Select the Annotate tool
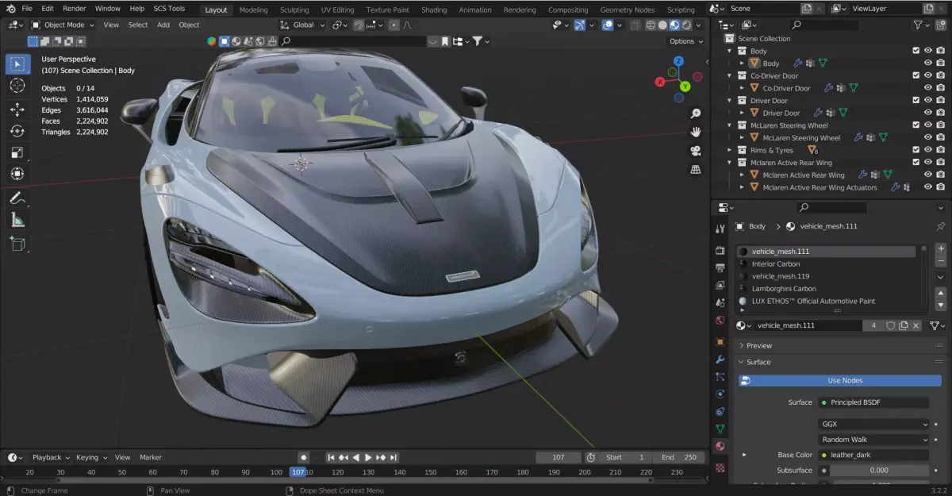 point(17,198)
